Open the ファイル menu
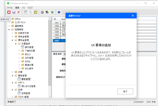Image resolution: width=158 pixels, height=106 pixels. [10, 8]
